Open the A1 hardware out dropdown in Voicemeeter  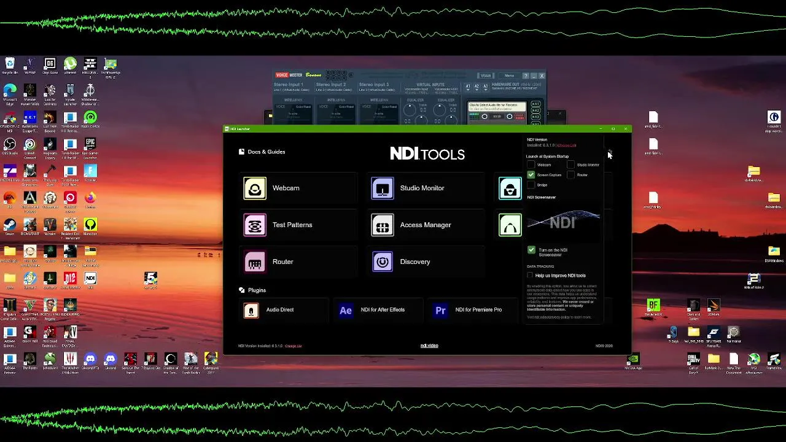click(x=467, y=87)
